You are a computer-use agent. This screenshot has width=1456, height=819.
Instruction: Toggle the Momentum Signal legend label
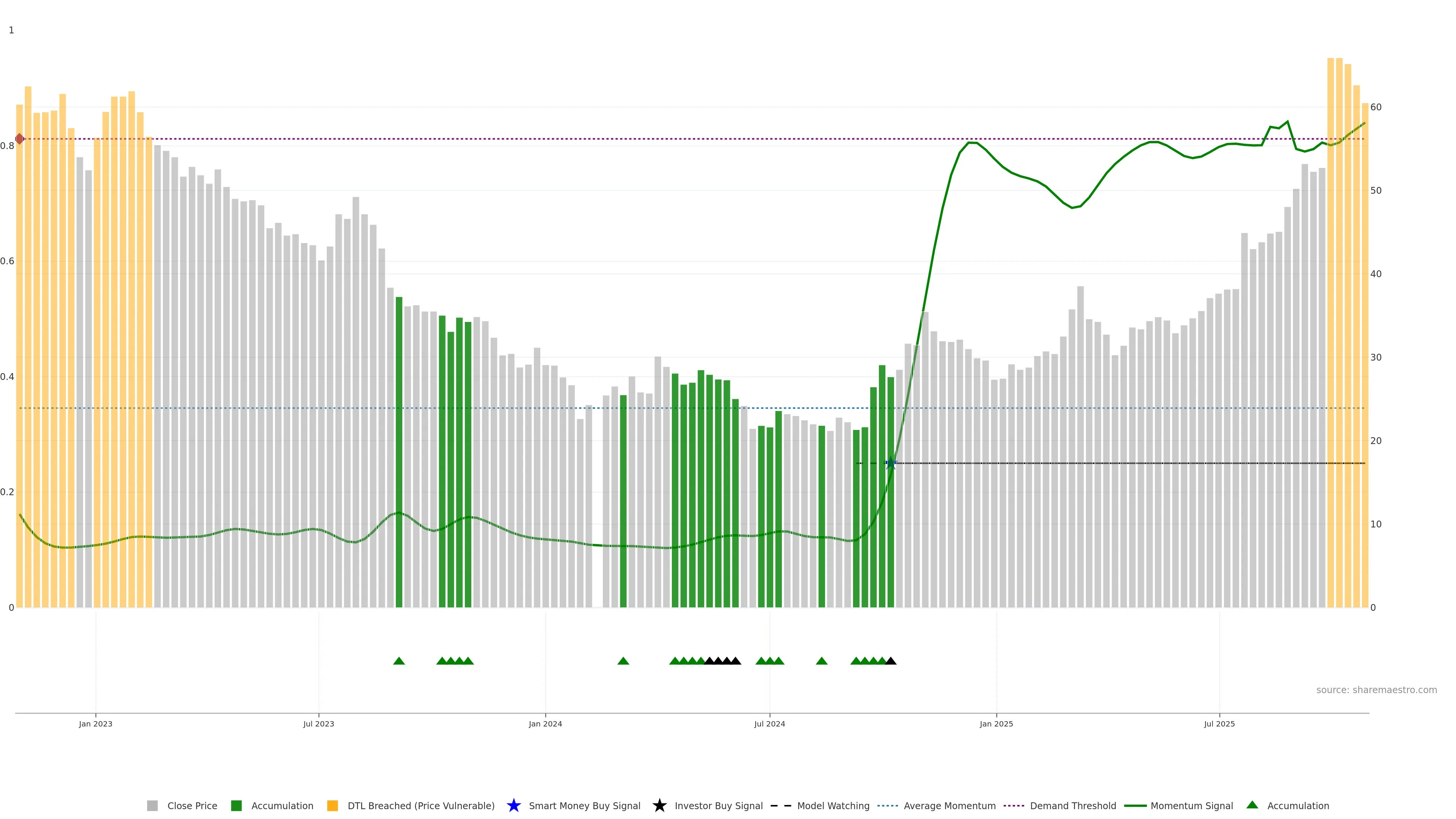coord(1191,805)
